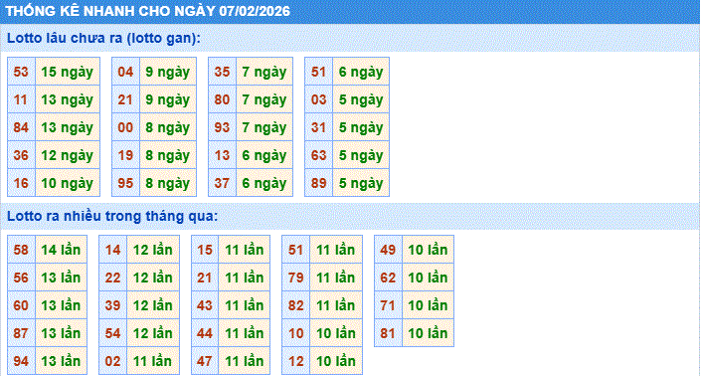
Task: Select '7 ngày' beside number 80
Action: pyautogui.click(x=264, y=99)
